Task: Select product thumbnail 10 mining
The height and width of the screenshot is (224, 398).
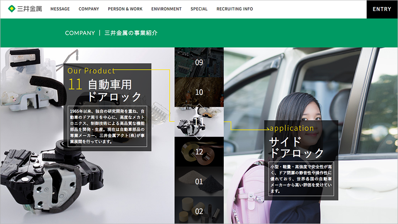Action: coord(199,92)
